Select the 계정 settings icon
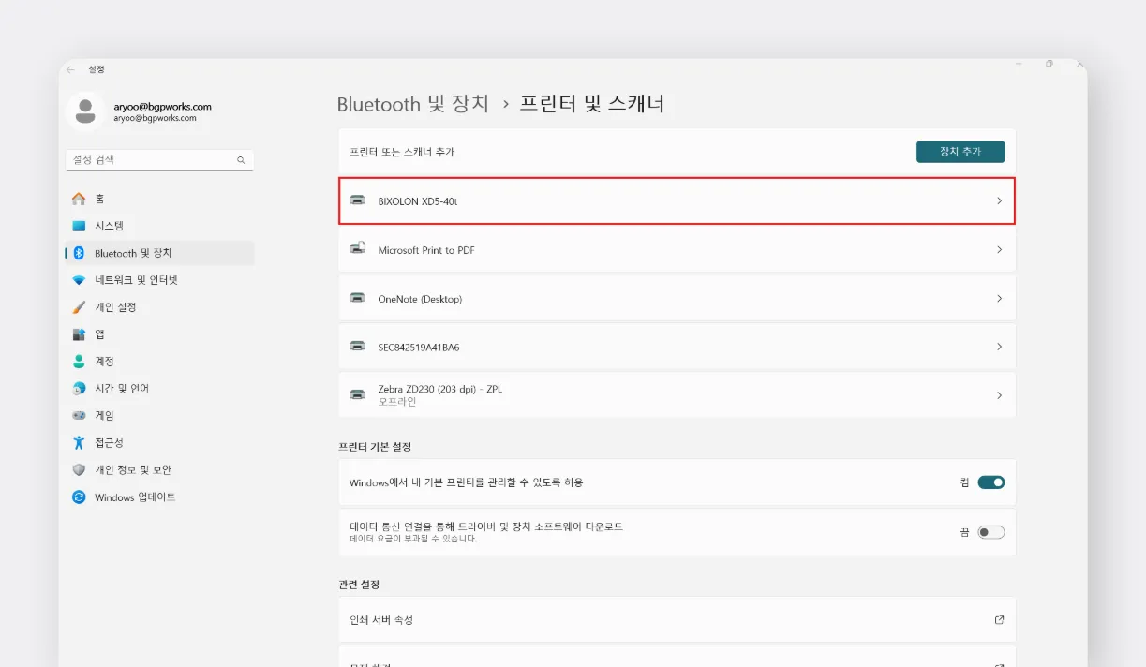The image size is (1146, 667). (x=80, y=361)
